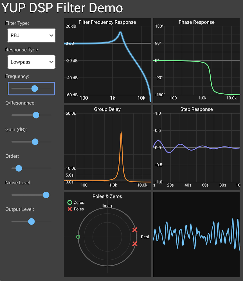Click the Frequency label
243x281 pixels.
point(17,76)
